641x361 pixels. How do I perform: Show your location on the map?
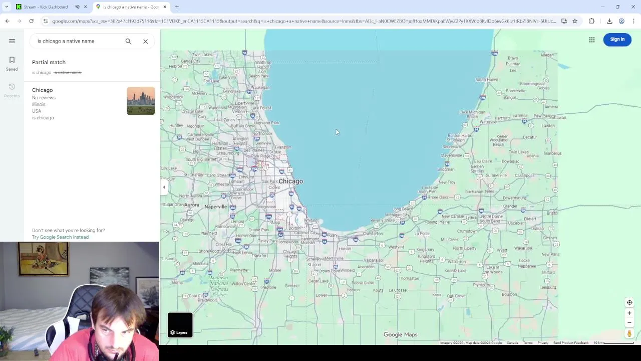point(629,302)
